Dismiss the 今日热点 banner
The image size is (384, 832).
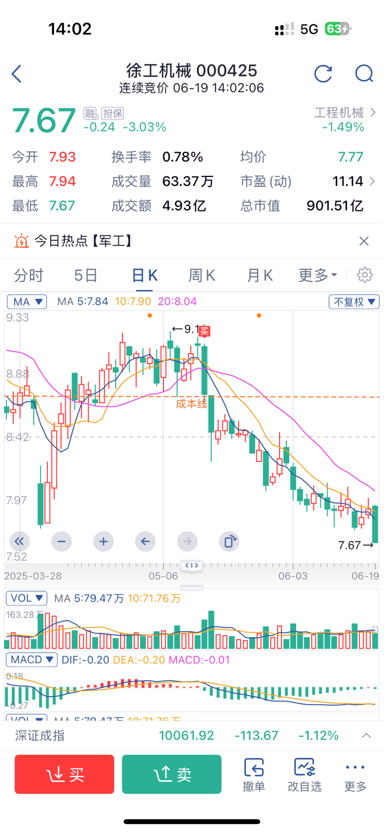point(364,241)
